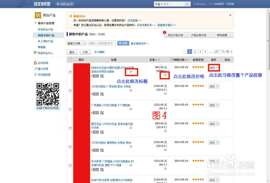Sort by expiry date arrows in 到期日期 header
Screen dimensions: 270x183
coord(187,60)
